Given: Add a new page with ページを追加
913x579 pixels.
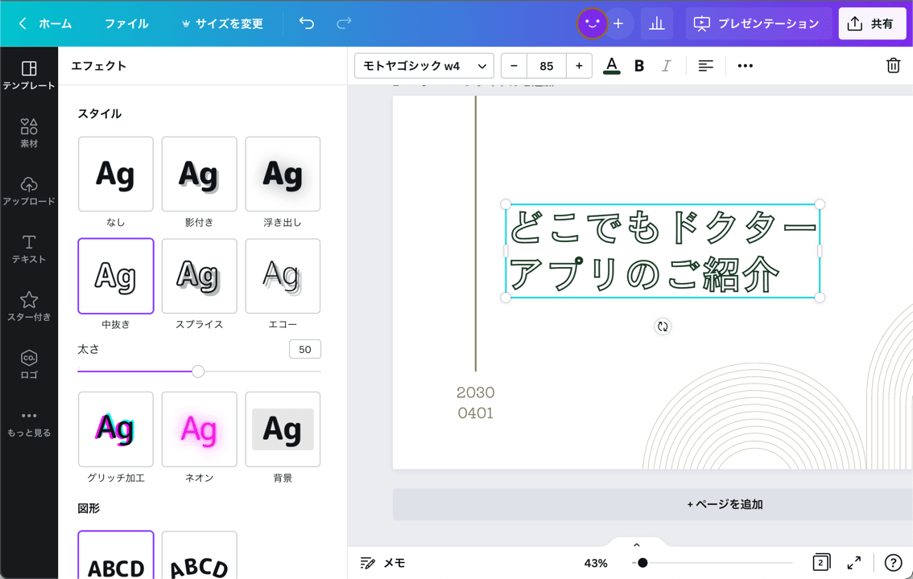Looking at the screenshot, I should click(724, 504).
